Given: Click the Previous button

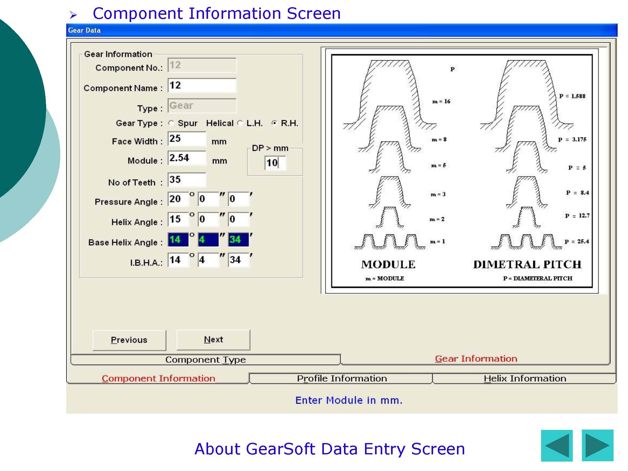Looking at the screenshot, I should tap(129, 340).
